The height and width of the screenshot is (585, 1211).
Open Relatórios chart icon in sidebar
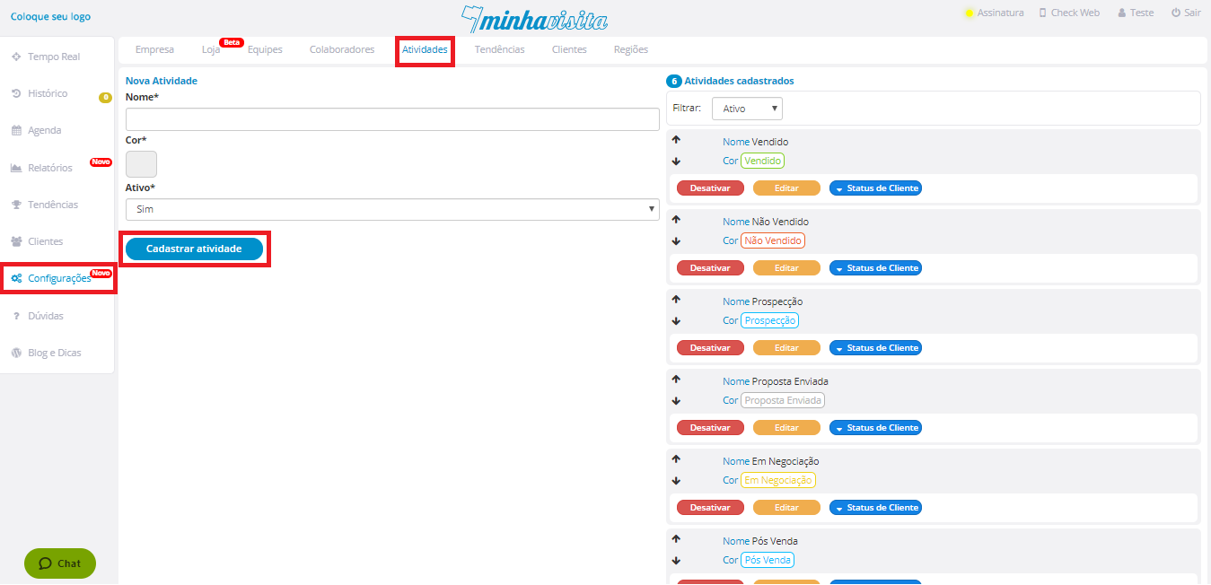tap(16, 168)
